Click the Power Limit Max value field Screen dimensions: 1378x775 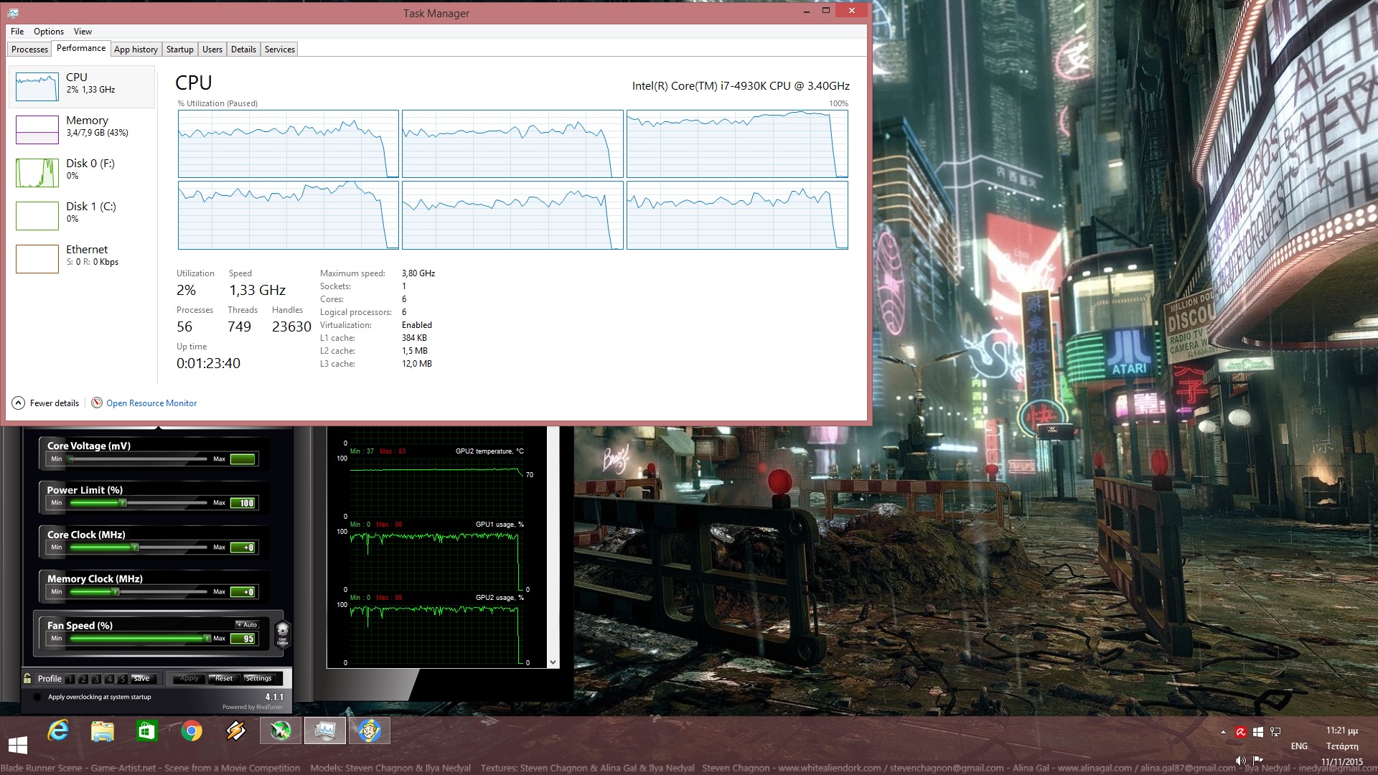pyautogui.click(x=243, y=502)
